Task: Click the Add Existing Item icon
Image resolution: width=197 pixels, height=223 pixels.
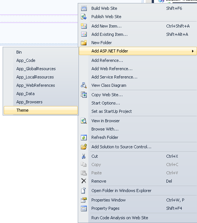Action: 84,34
